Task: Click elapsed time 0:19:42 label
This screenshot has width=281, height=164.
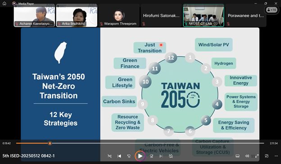Action: [7, 143]
